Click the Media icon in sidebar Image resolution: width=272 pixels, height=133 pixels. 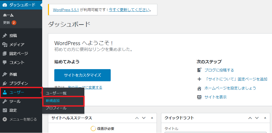click(5, 45)
